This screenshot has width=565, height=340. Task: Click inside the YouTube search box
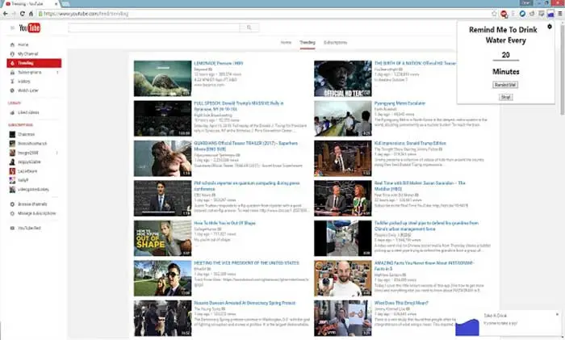[154, 27]
